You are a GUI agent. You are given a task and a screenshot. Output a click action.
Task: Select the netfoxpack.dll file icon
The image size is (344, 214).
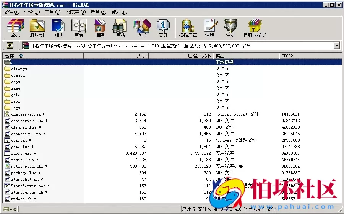pyautogui.click(x=7, y=166)
